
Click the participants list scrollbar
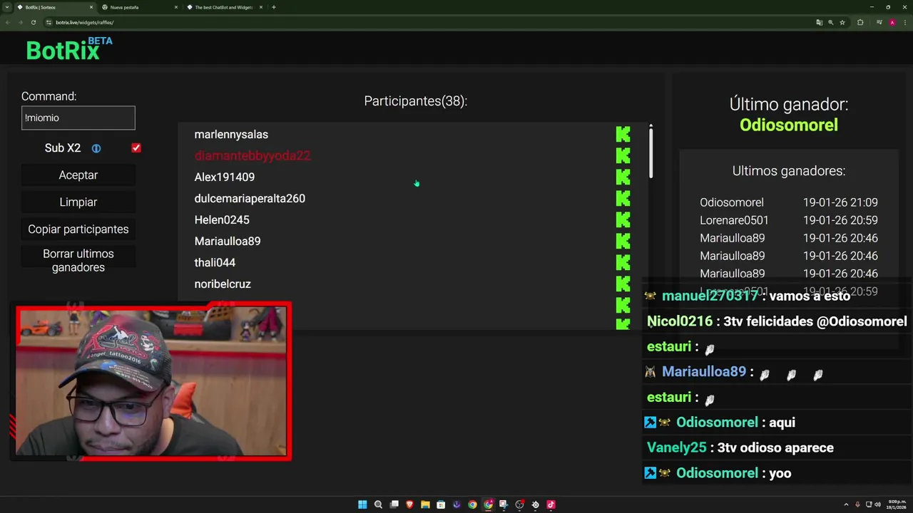click(651, 152)
